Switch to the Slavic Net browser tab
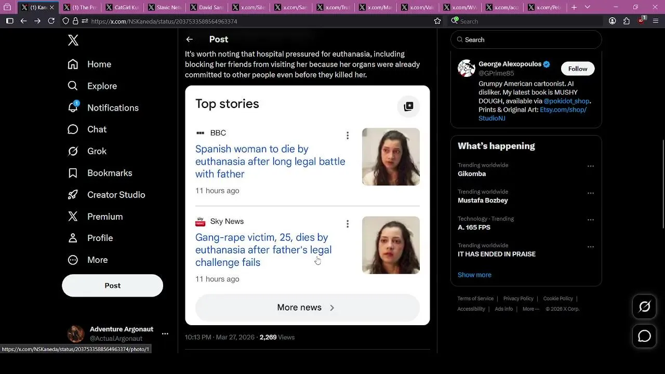 coord(164,7)
